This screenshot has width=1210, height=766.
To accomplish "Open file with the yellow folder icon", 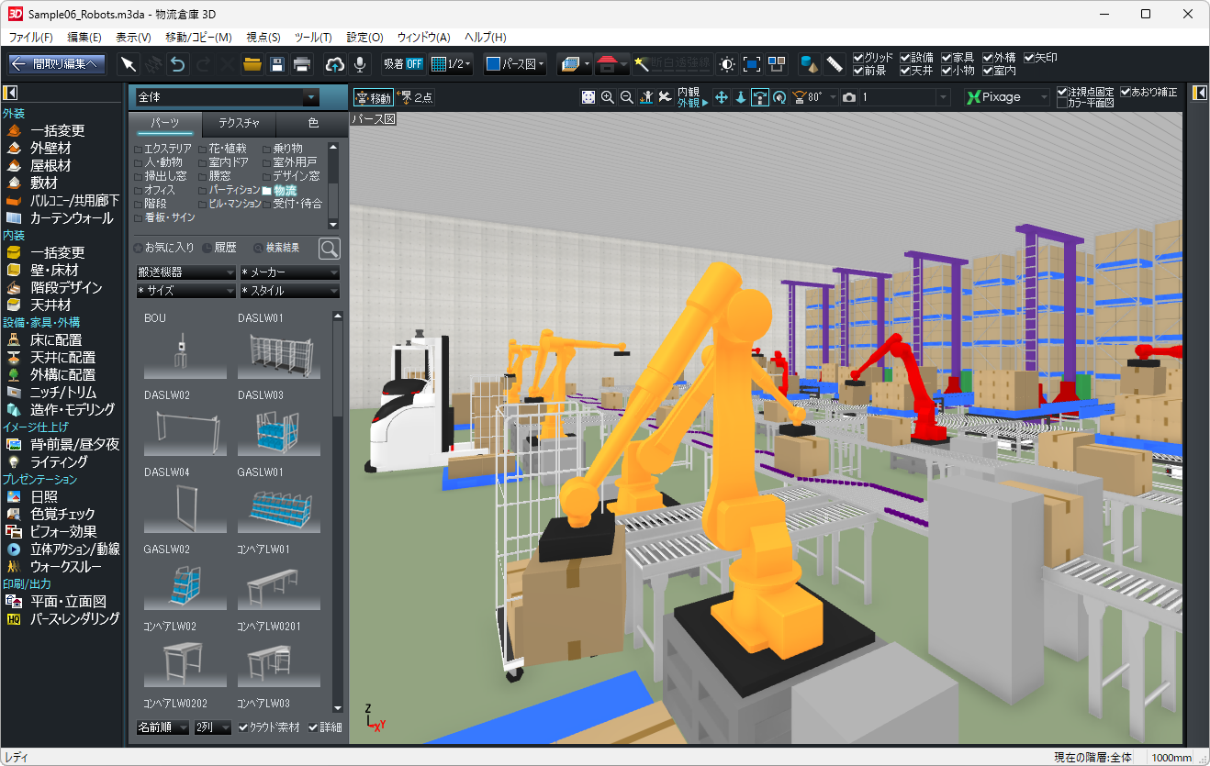I will click(252, 64).
